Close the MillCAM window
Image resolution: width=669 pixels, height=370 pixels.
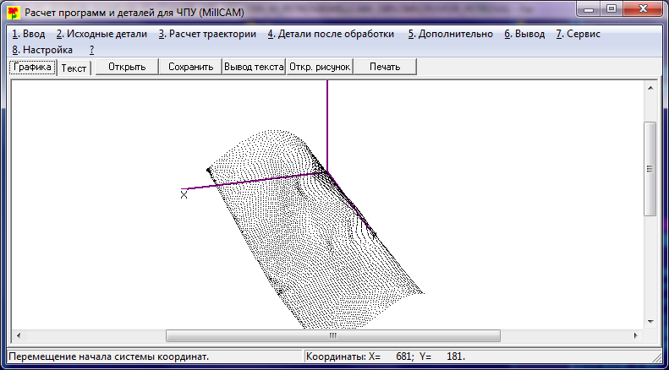[642, 9]
